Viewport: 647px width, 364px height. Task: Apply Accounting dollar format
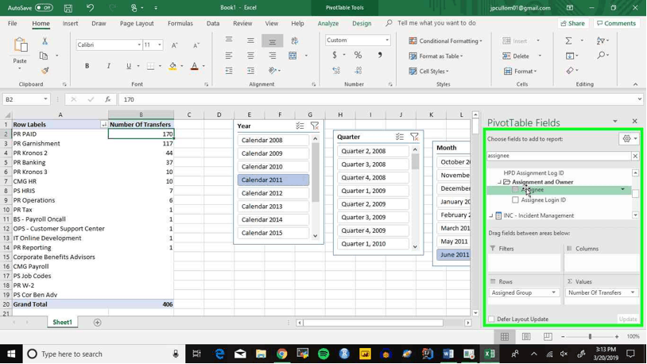coord(335,55)
